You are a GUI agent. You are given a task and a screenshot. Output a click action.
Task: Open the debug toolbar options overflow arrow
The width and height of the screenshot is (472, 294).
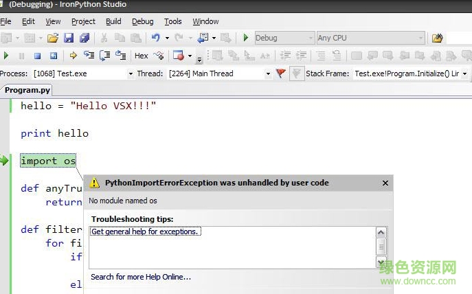pos(199,60)
